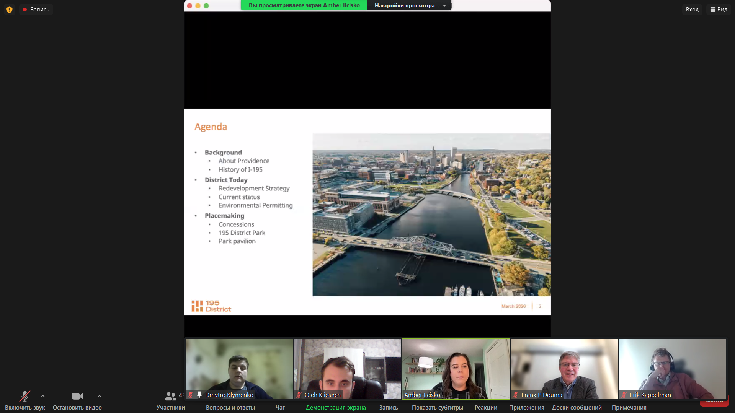Screen dimensions: 735x413
Task: Select Amber Ilcisko video thumbnail
Action: (456, 367)
